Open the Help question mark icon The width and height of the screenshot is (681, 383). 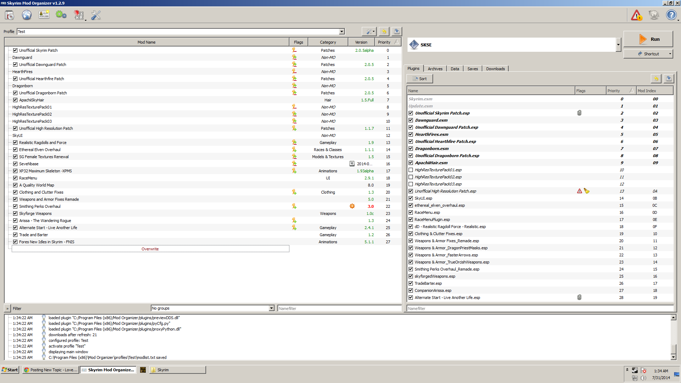pyautogui.click(x=671, y=15)
